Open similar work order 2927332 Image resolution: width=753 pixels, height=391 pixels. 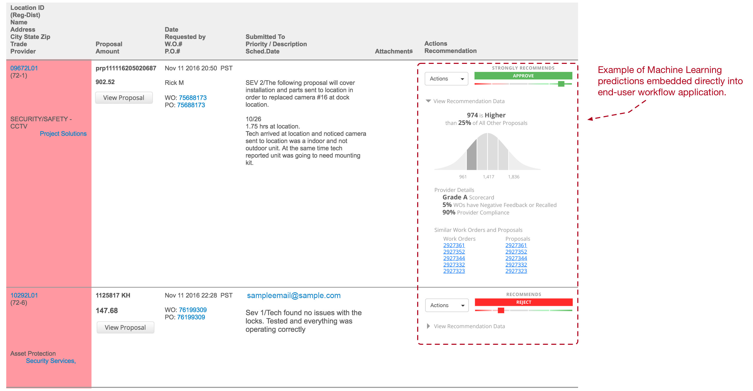click(x=454, y=265)
